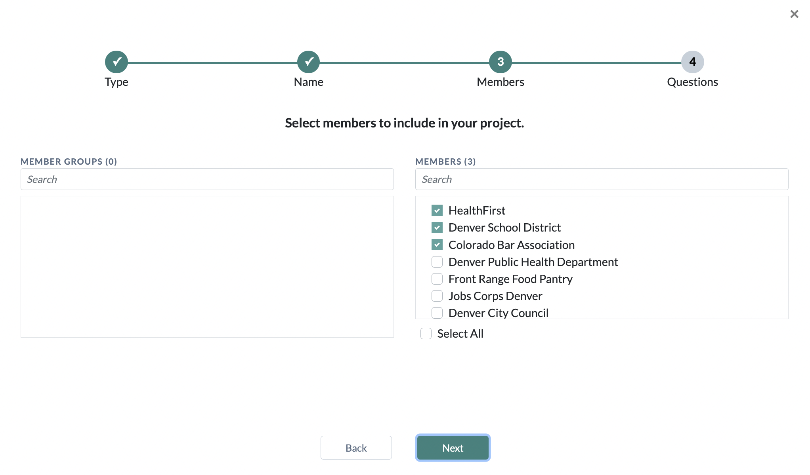Viewport: 810px width, 475px height.
Task: Click the completed Name step checkmark circle
Action: click(308, 62)
